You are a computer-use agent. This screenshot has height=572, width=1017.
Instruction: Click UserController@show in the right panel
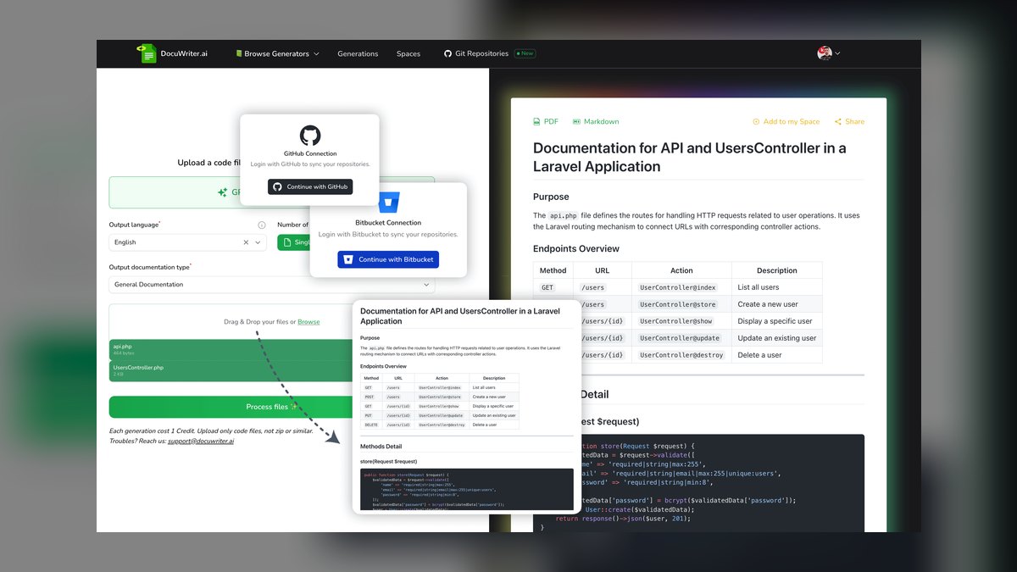[x=676, y=321]
